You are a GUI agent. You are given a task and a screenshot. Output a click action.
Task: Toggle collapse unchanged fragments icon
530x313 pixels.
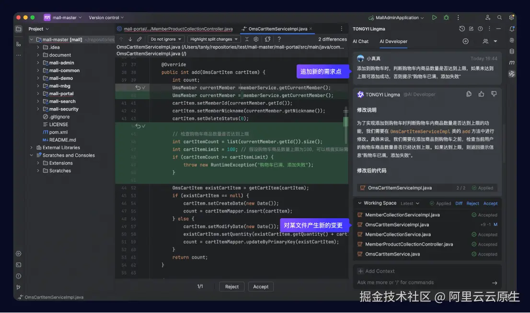[247, 39]
